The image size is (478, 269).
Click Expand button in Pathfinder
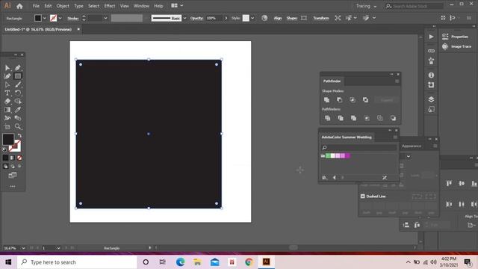(x=387, y=100)
